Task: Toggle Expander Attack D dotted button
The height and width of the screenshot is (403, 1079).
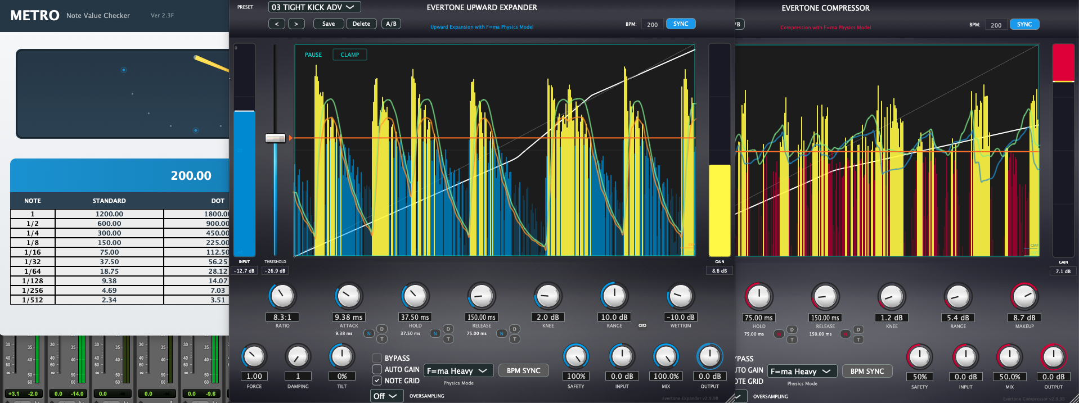Action: point(382,329)
